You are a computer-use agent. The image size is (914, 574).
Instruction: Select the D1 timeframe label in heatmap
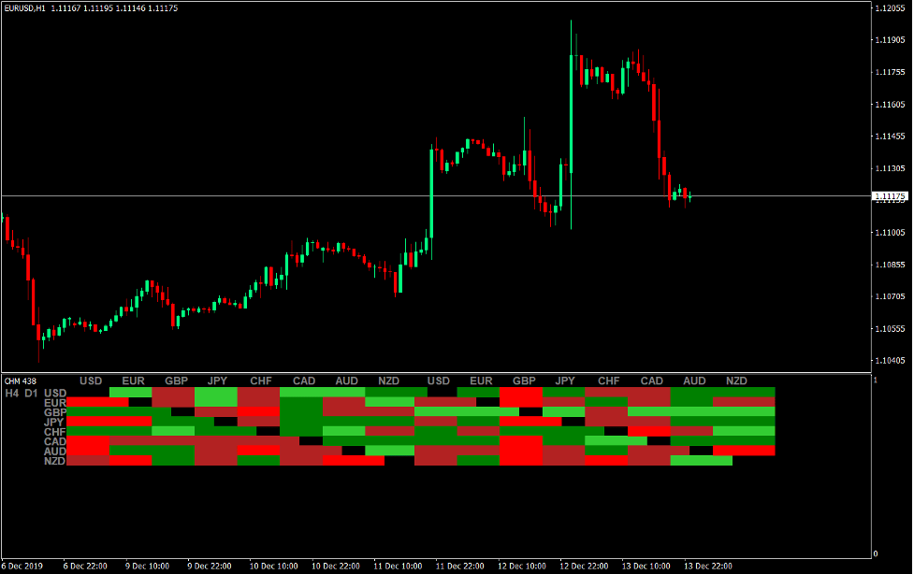click(x=33, y=392)
